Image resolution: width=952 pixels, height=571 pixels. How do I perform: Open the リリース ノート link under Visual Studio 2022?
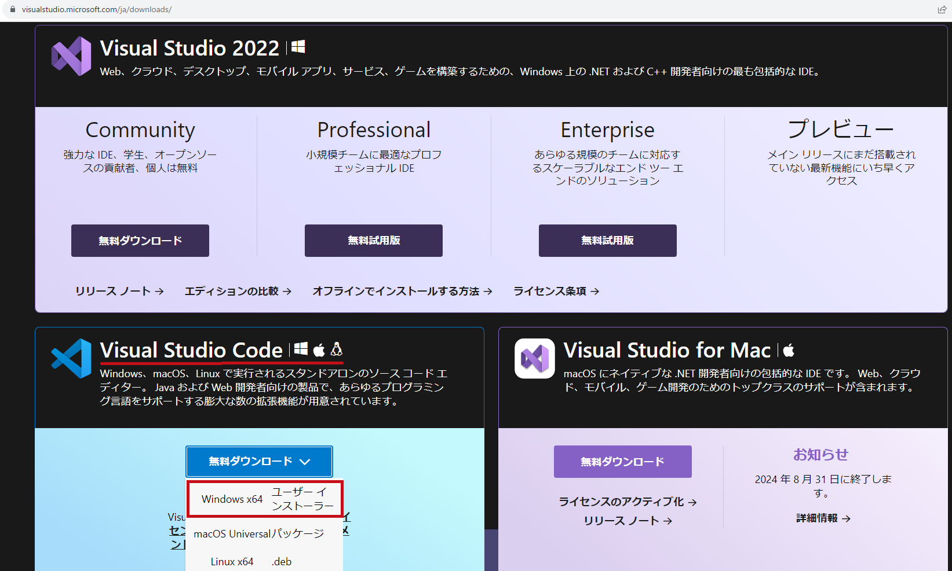pos(119,291)
